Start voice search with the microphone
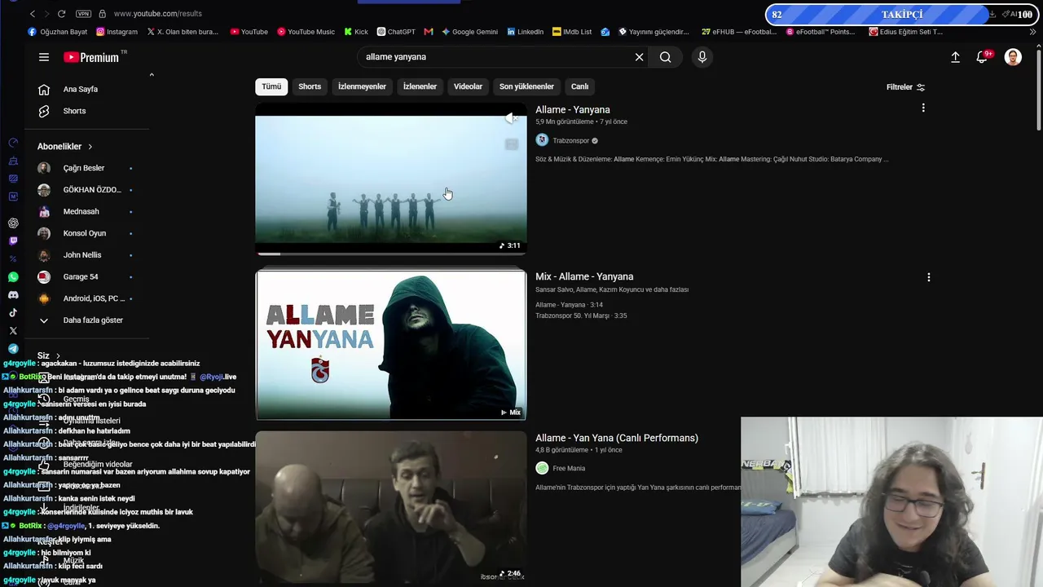 click(702, 57)
